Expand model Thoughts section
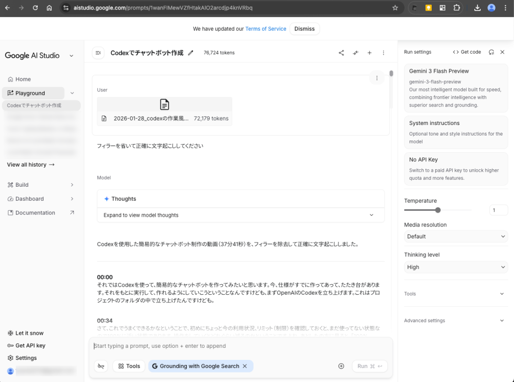The height and width of the screenshot is (382, 514). pyautogui.click(x=240, y=215)
